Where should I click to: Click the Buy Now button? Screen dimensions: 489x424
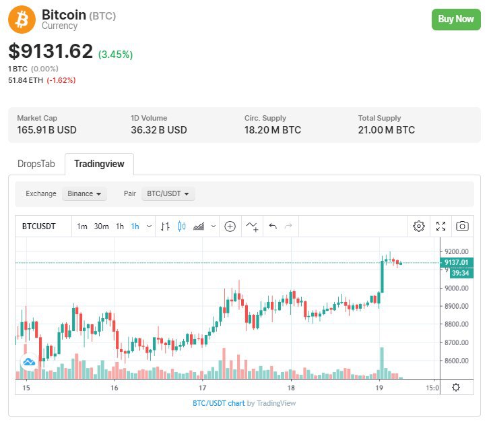pos(456,20)
